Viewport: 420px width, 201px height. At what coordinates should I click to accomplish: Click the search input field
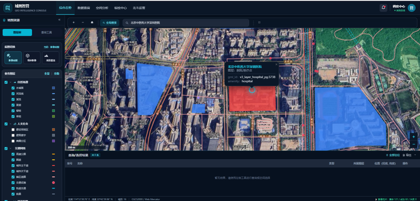click(186, 23)
